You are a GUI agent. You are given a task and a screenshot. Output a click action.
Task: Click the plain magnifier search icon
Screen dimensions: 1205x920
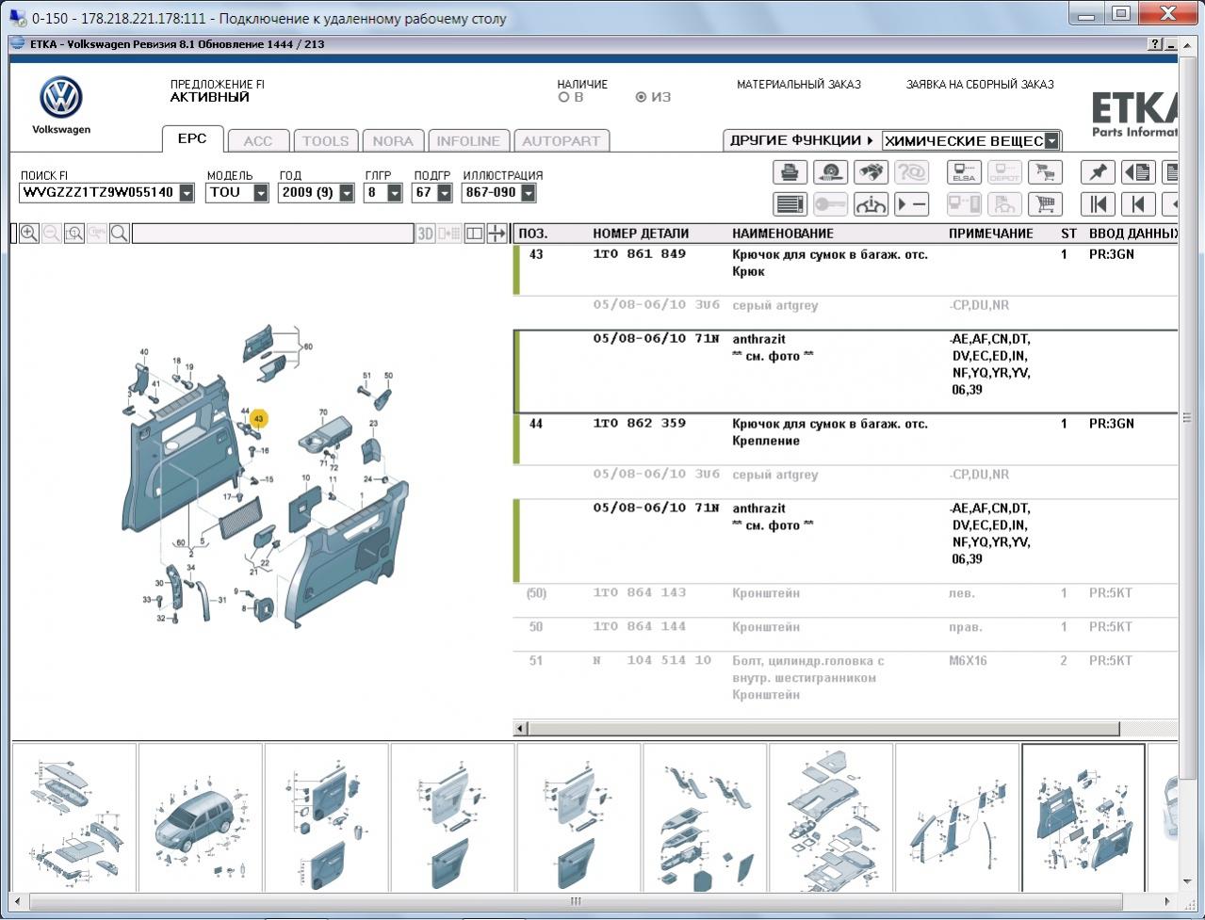tap(120, 234)
